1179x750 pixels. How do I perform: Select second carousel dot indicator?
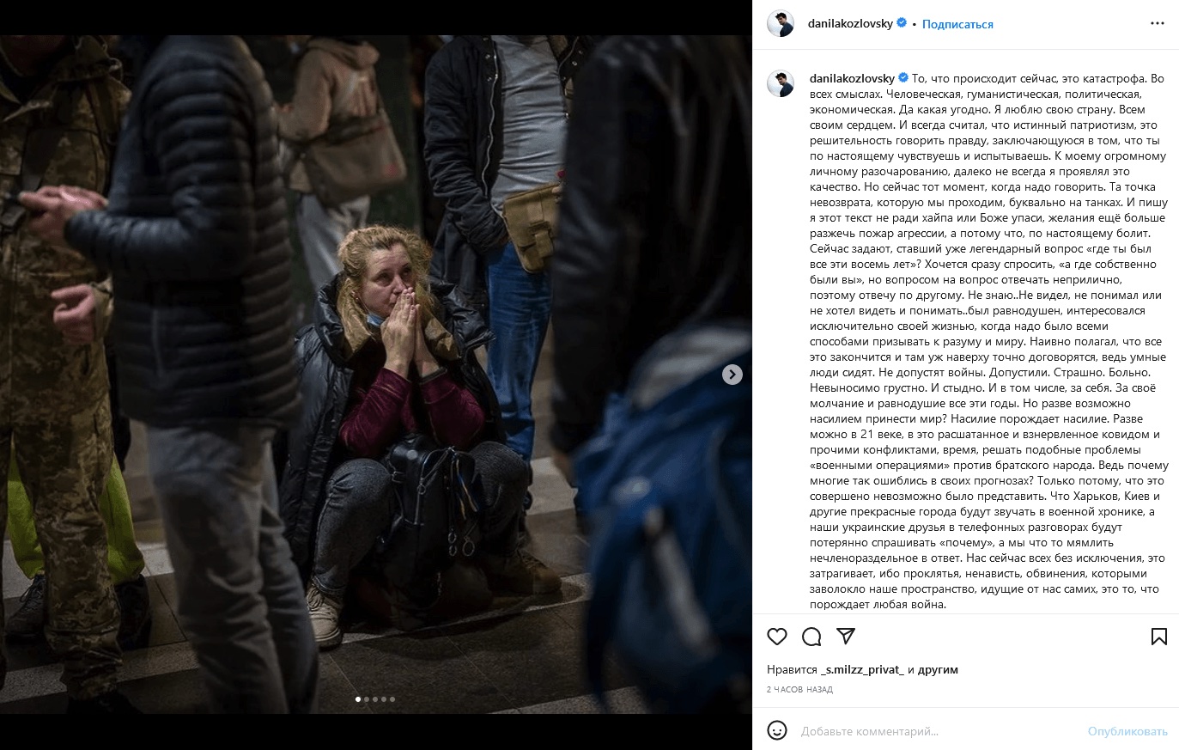[367, 699]
